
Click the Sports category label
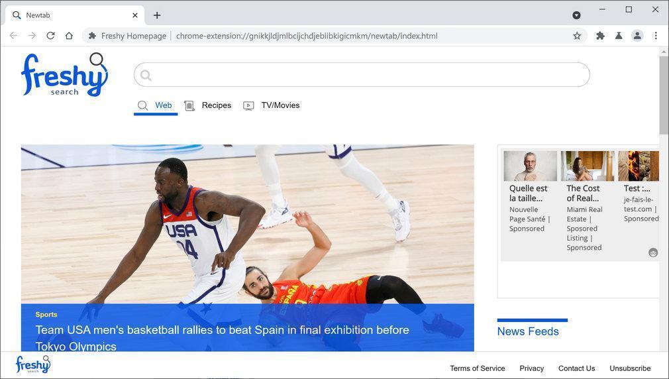[x=46, y=315]
